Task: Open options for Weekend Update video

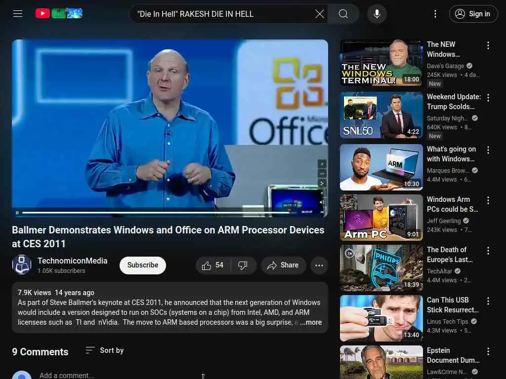Action: [x=488, y=98]
